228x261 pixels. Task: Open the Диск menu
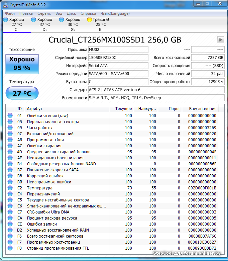(x=71, y=13)
